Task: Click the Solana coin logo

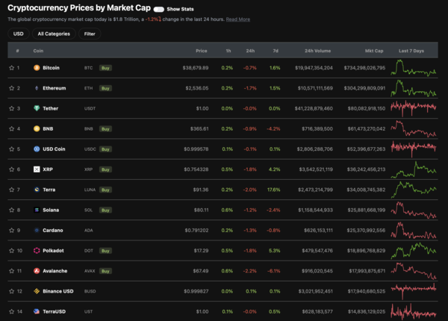Action: click(37, 210)
